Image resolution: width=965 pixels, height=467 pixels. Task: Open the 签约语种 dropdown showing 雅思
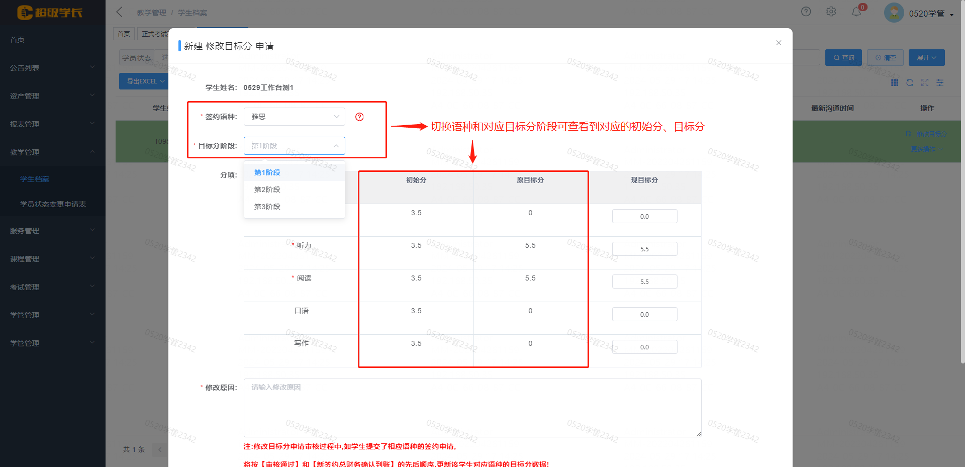294,117
